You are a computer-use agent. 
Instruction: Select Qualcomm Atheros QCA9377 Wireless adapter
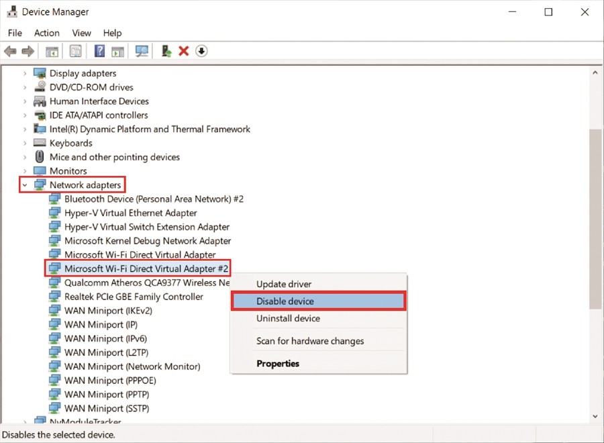point(147,283)
